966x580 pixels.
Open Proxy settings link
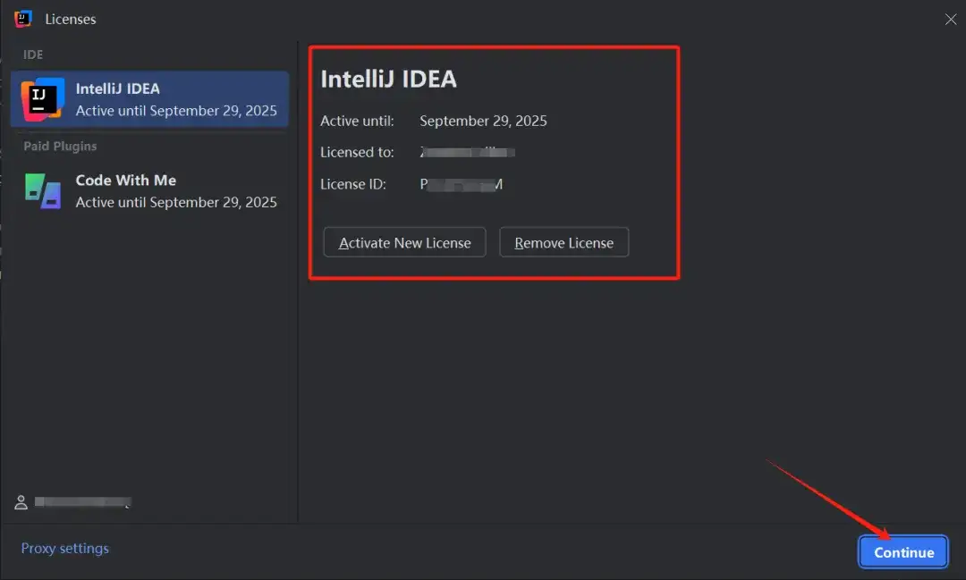(x=64, y=548)
